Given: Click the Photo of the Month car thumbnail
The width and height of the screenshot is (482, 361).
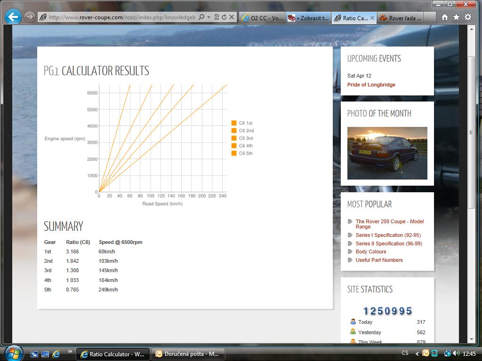Looking at the screenshot, I should click(387, 153).
